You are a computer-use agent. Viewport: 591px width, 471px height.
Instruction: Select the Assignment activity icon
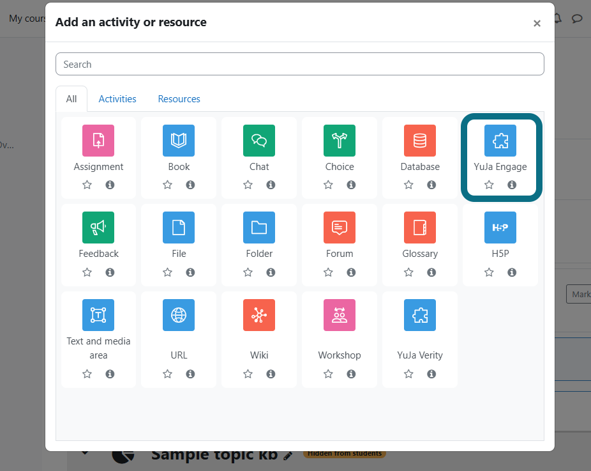98,141
